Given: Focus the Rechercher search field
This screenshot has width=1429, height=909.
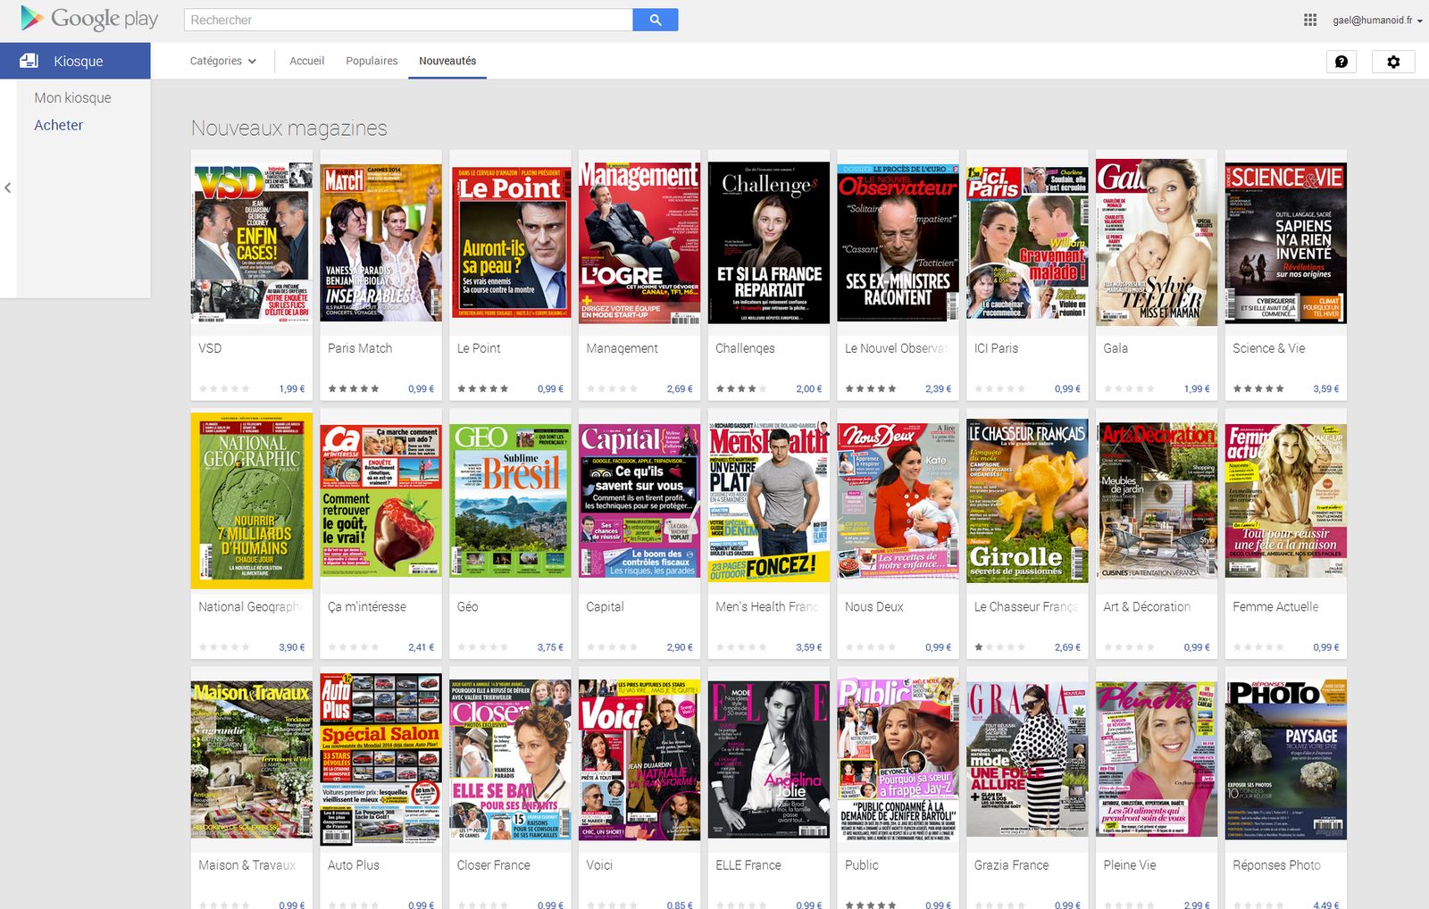Looking at the screenshot, I should click(408, 20).
